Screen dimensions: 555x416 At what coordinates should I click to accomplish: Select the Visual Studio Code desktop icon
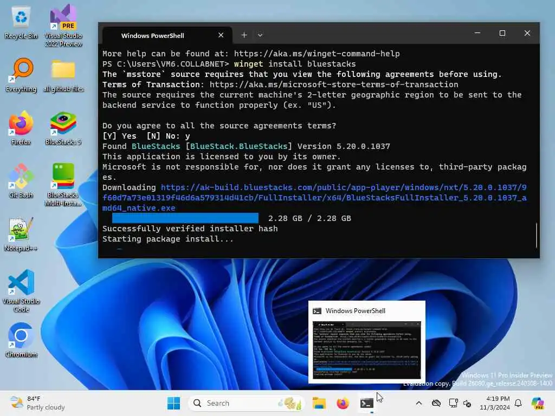(21, 291)
